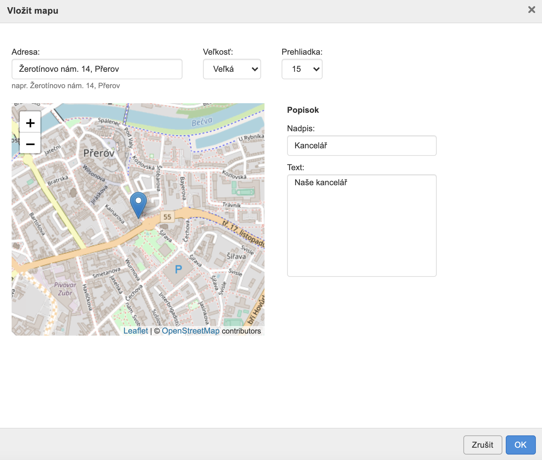Click the blue location marker pin
The height and width of the screenshot is (460, 542).
click(x=138, y=204)
